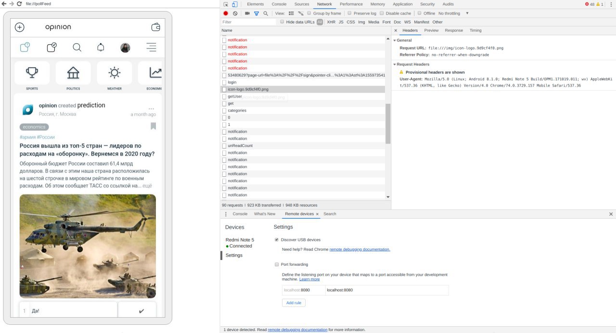Enable Port forwarding checkbox
The height and width of the screenshot is (333, 616).
point(276,264)
